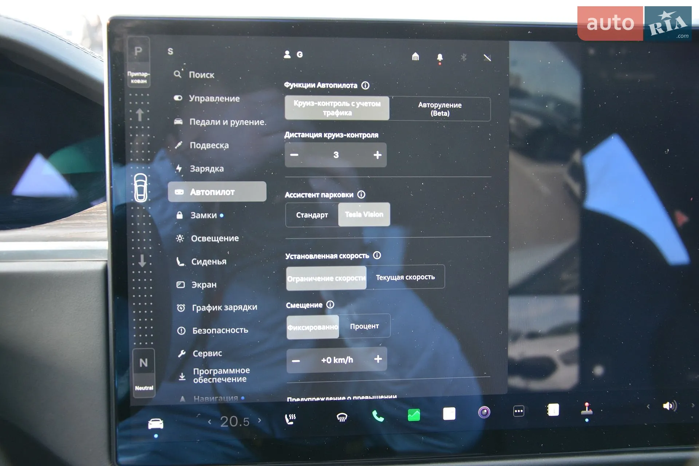Screen dimensions: 699x466
Task: Open the Сервис service section
Action: point(200,354)
